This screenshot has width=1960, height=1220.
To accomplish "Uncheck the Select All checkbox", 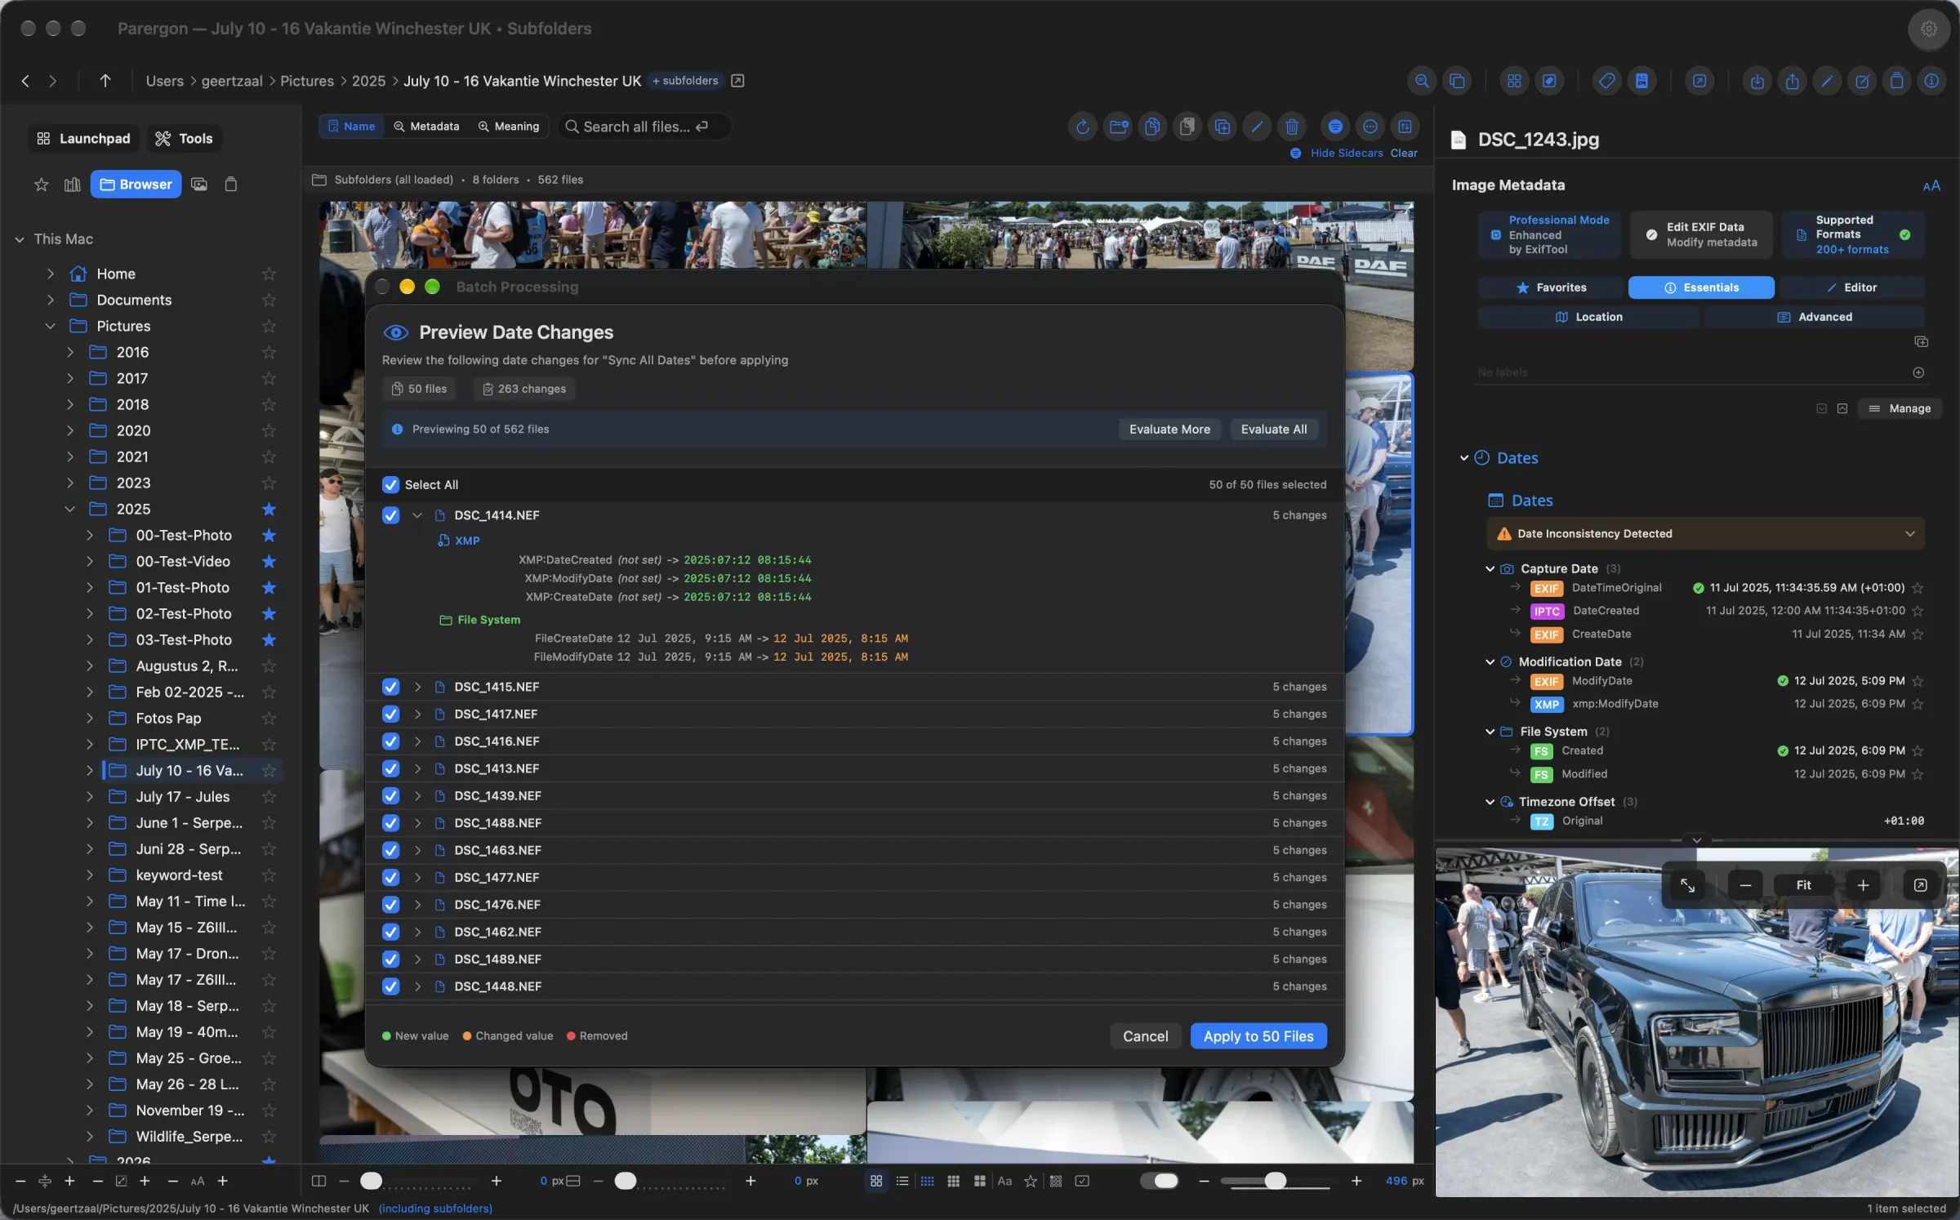I will click(x=391, y=484).
